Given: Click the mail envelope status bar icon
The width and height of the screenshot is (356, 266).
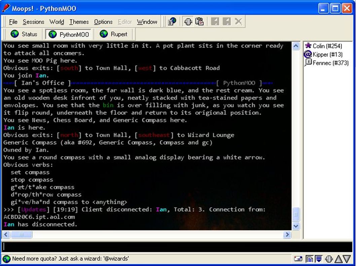Looking at the screenshot, I should pos(298,259).
